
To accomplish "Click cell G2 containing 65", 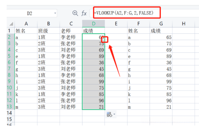I will click(161, 37).
